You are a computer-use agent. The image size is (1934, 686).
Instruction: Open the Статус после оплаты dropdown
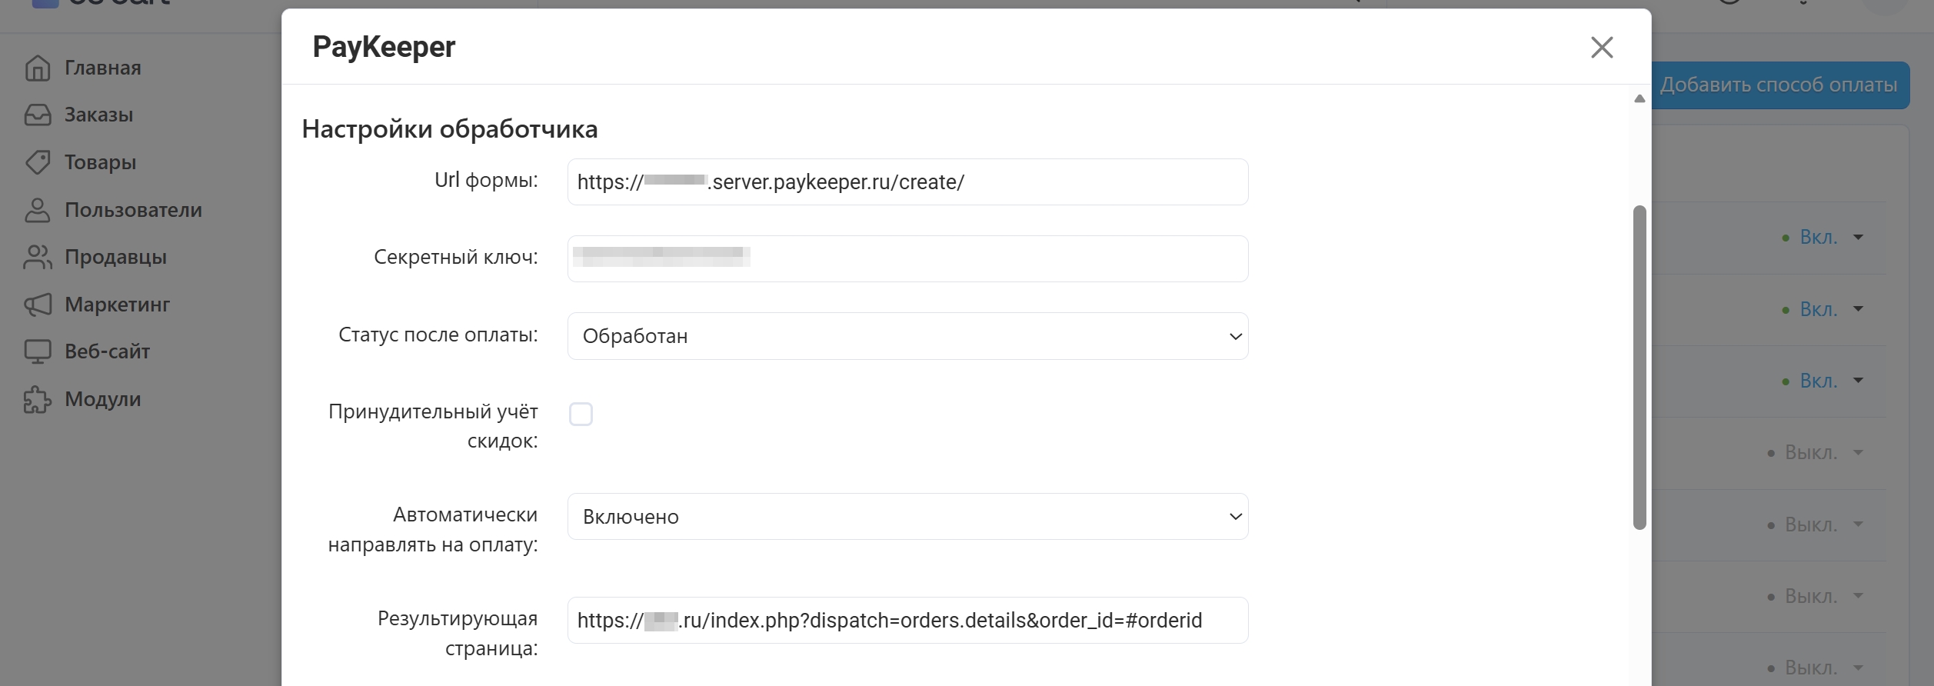click(x=907, y=336)
